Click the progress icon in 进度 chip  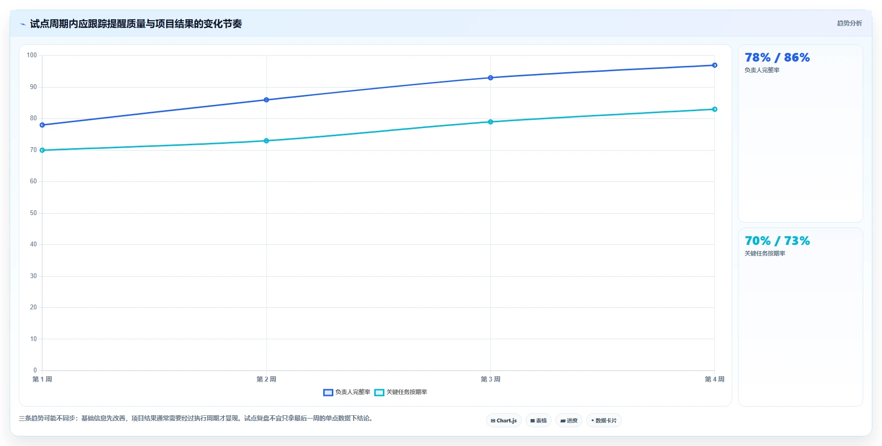pos(563,421)
